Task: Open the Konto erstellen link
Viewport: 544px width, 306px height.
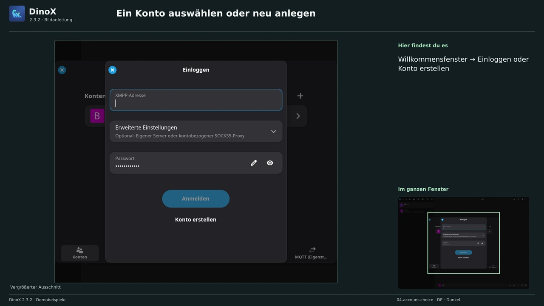Action: click(195, 220)
